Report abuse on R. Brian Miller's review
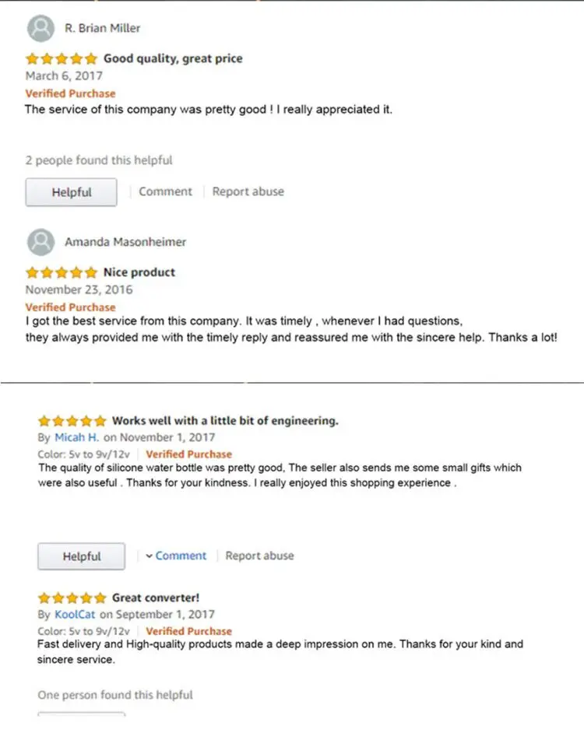The width and height of the screenshot is (584, 740). pyautogui.click(x=248, y=191)
